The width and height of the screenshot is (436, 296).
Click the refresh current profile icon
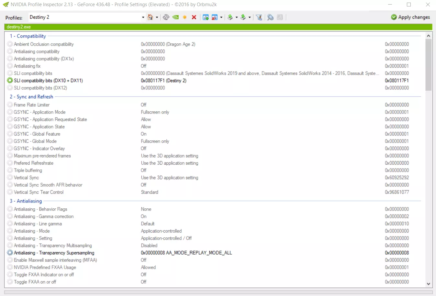pos(166,17)
